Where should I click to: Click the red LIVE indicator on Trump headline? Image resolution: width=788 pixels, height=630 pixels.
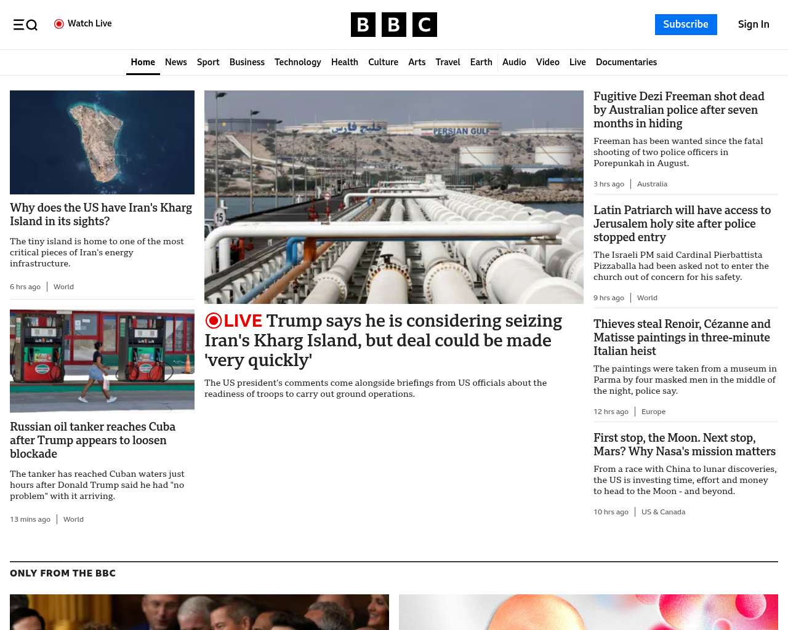tap(233, 321)
